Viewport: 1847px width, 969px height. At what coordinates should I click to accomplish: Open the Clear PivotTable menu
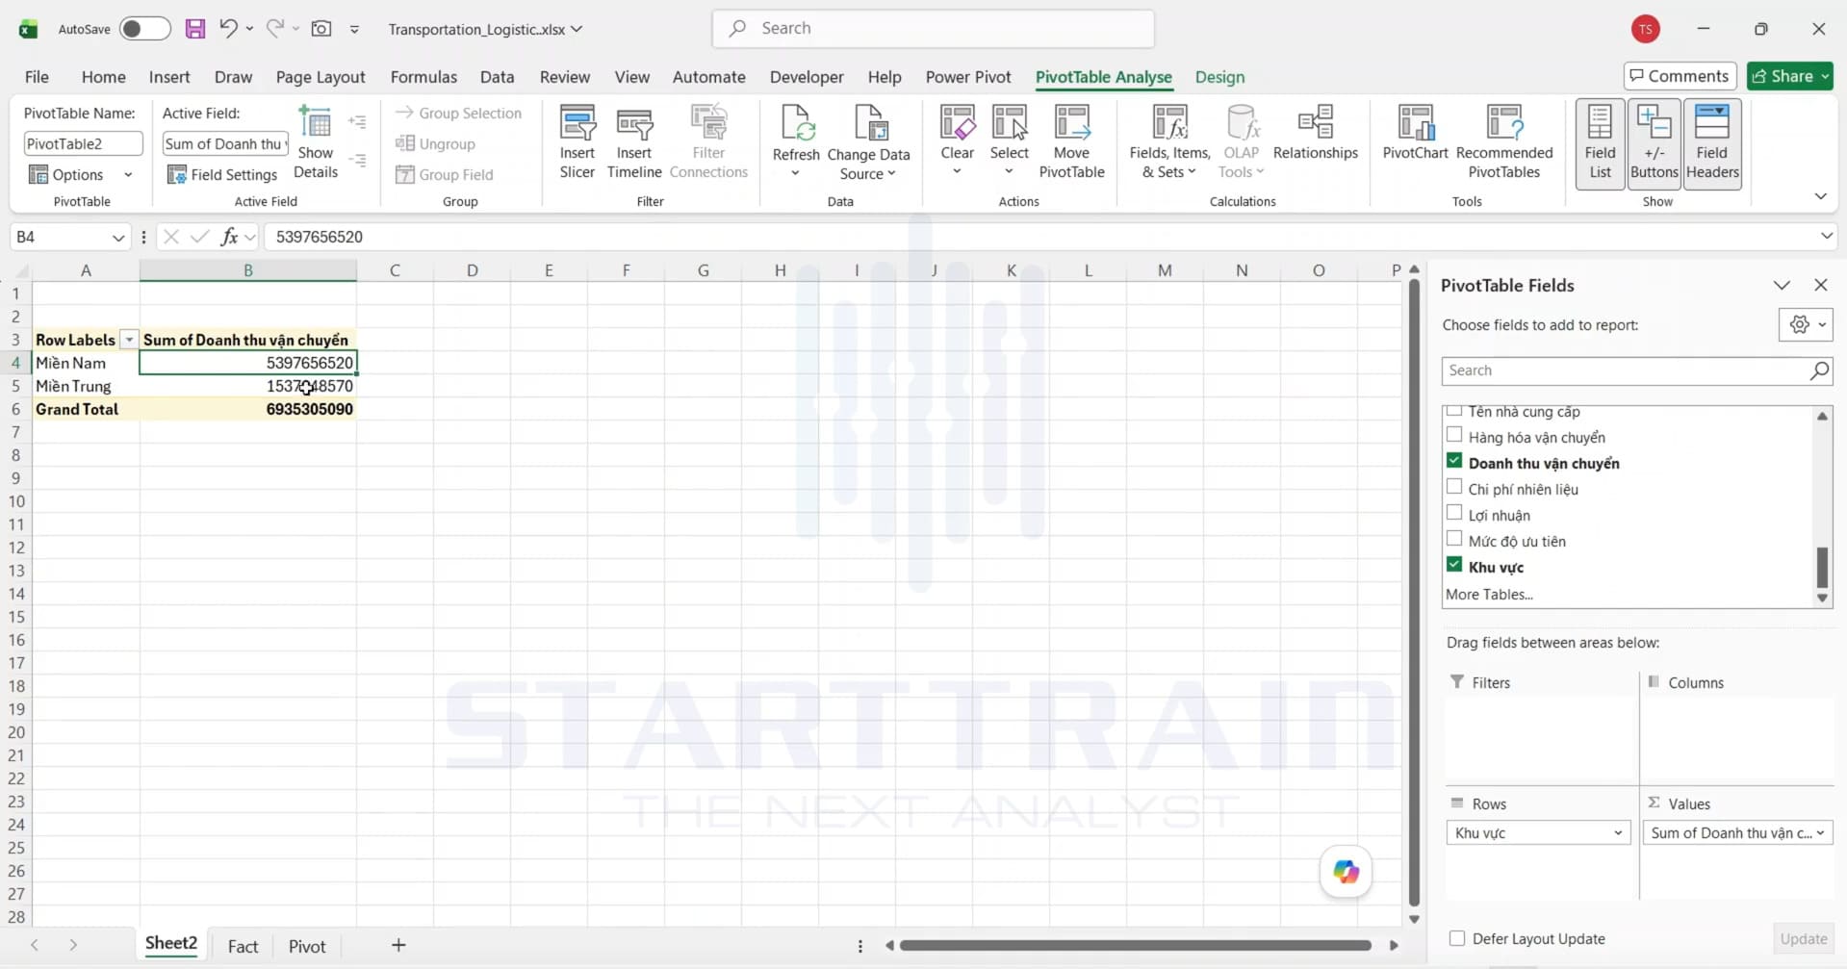[958, 142]
